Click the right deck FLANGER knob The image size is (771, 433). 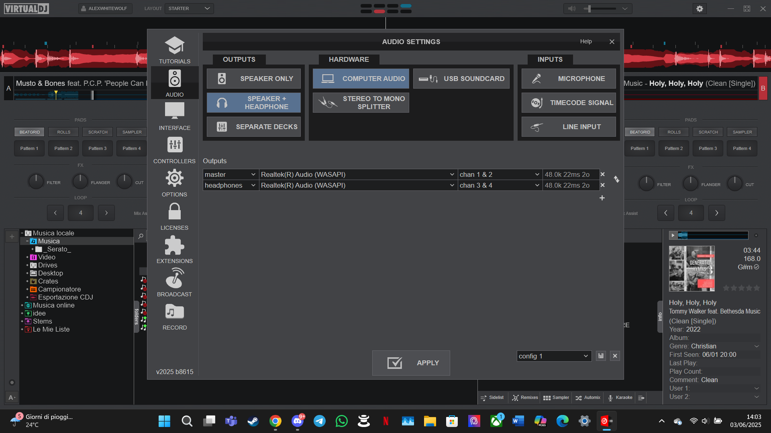coord(690,184)
